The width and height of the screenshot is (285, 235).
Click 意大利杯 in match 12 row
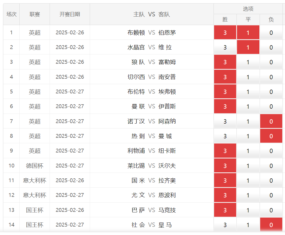35,195
